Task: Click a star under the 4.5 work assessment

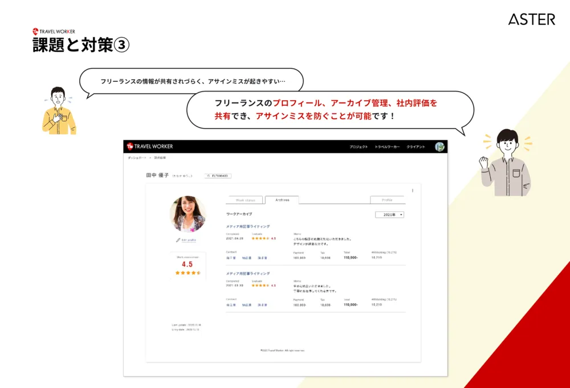Action: [x=188, y=274]
